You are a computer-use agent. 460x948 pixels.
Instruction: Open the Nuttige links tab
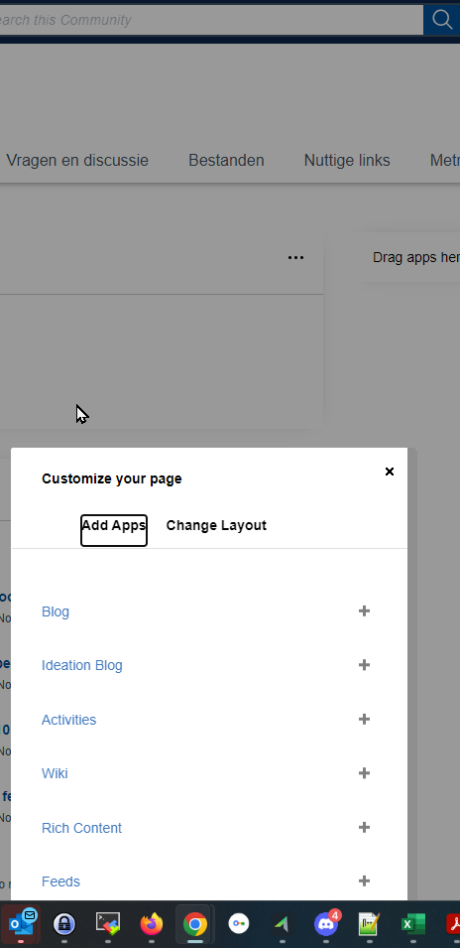(x=347, y=160)
